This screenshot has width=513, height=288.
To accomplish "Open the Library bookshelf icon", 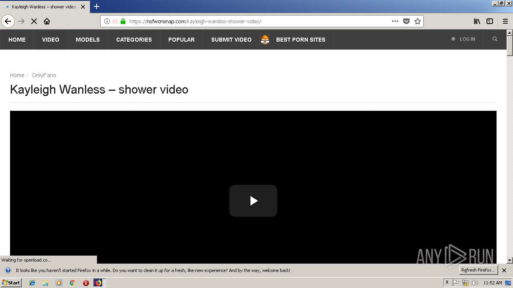I will [477, 21].
